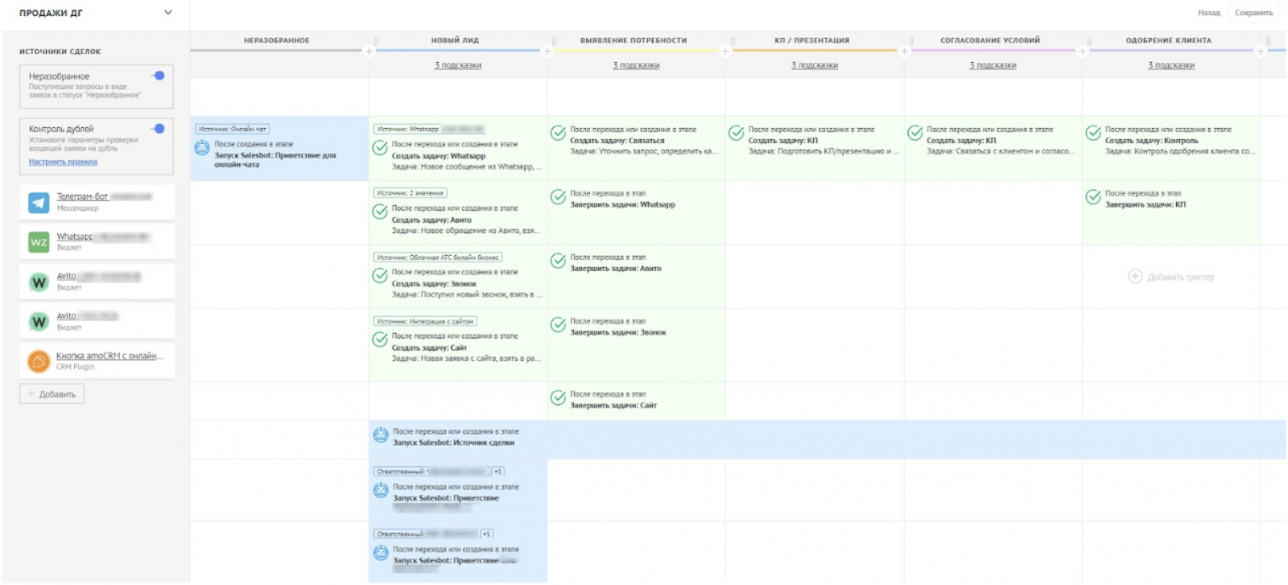Viewport: 1288px width, 585px height.
Task: Click the check icon for Создать задачу: Контроль
Action: 1093,133
